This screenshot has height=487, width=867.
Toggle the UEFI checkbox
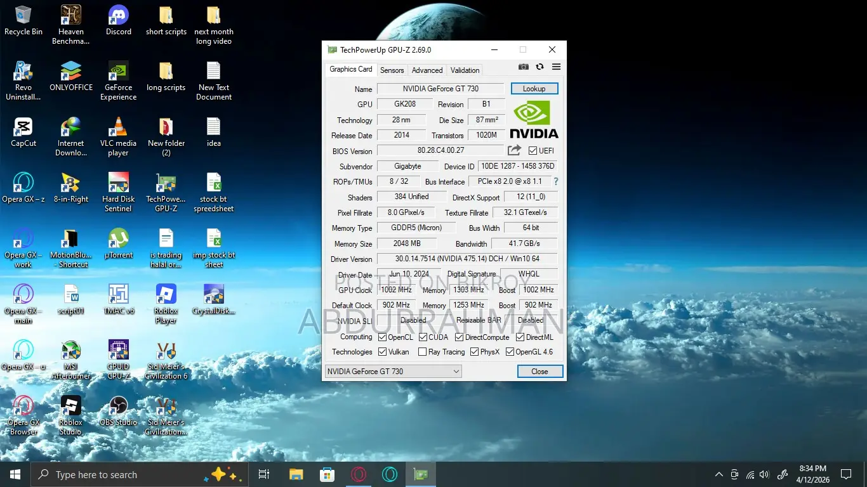pos(533,151)
